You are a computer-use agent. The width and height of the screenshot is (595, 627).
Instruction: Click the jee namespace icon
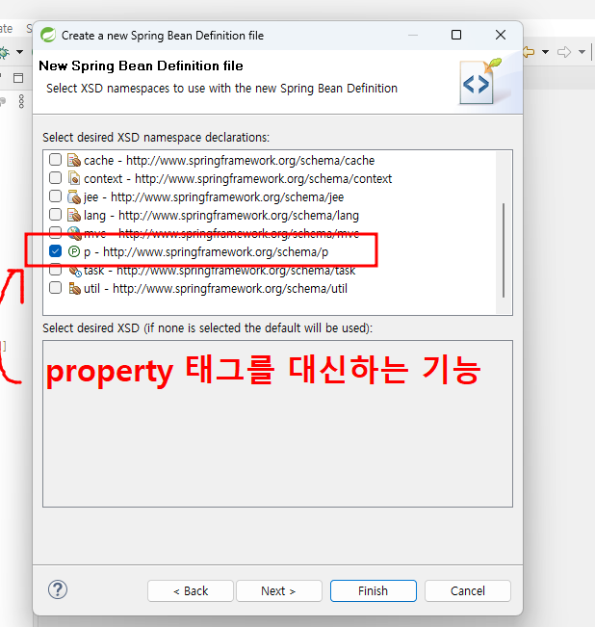74,196
